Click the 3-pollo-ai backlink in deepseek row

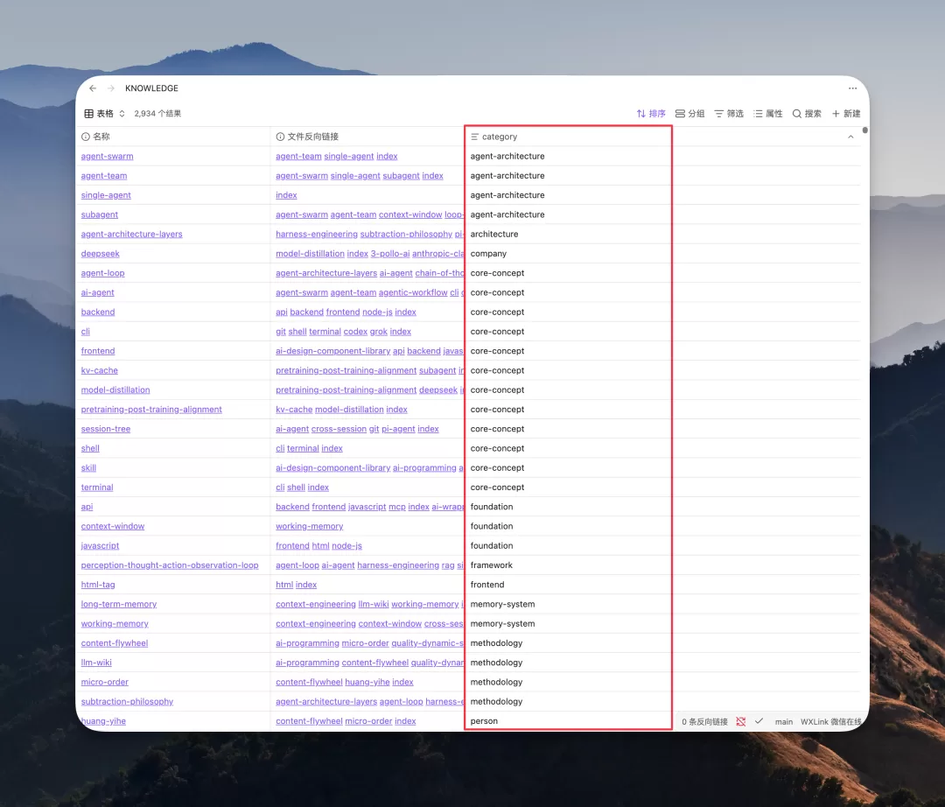pos(390,254)
